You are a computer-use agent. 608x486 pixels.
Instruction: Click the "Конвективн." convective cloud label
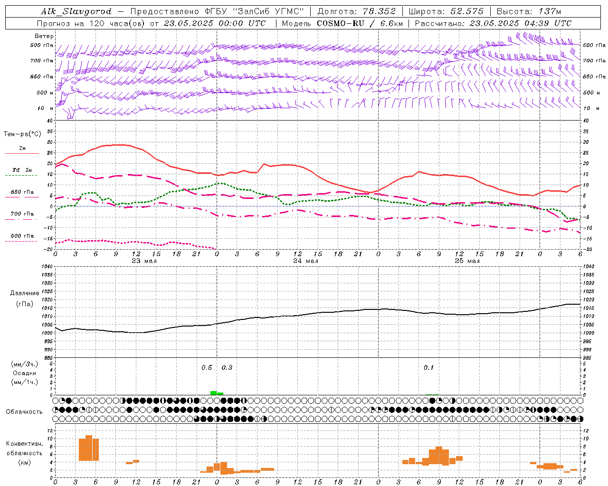tap(25, 443)
